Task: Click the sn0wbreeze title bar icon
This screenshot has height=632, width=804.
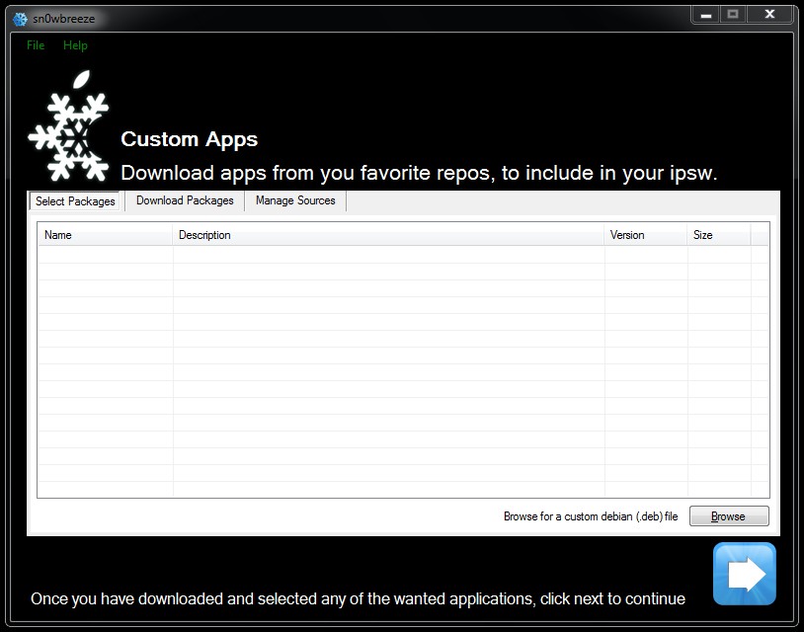Action: point(19,19)
